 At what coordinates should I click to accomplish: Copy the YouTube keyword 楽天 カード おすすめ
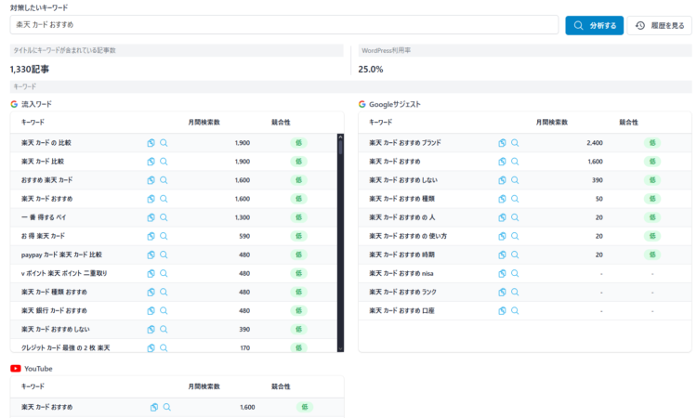point(154,407)
